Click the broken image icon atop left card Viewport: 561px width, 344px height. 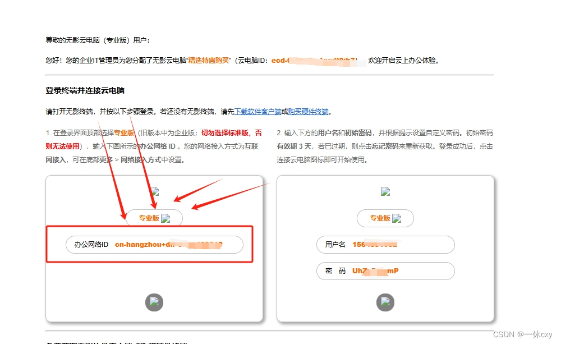(x=155, y=191)
